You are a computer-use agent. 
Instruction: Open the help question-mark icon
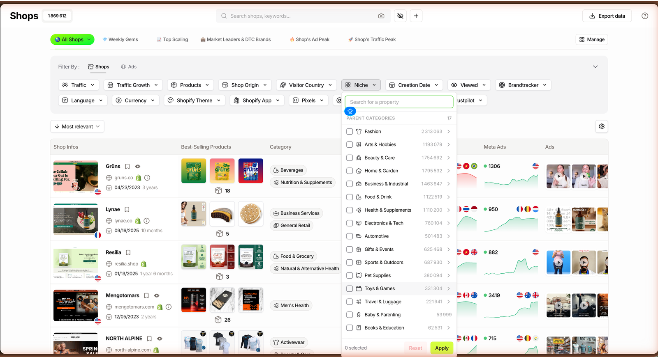coord(645,16)
